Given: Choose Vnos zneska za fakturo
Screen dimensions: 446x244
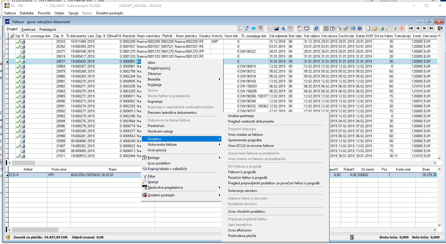Looking at the screenshot, I should coord(245,135).
